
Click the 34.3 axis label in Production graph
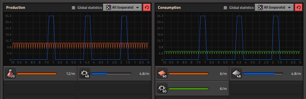pyautogui.click(x=8, y=16)
